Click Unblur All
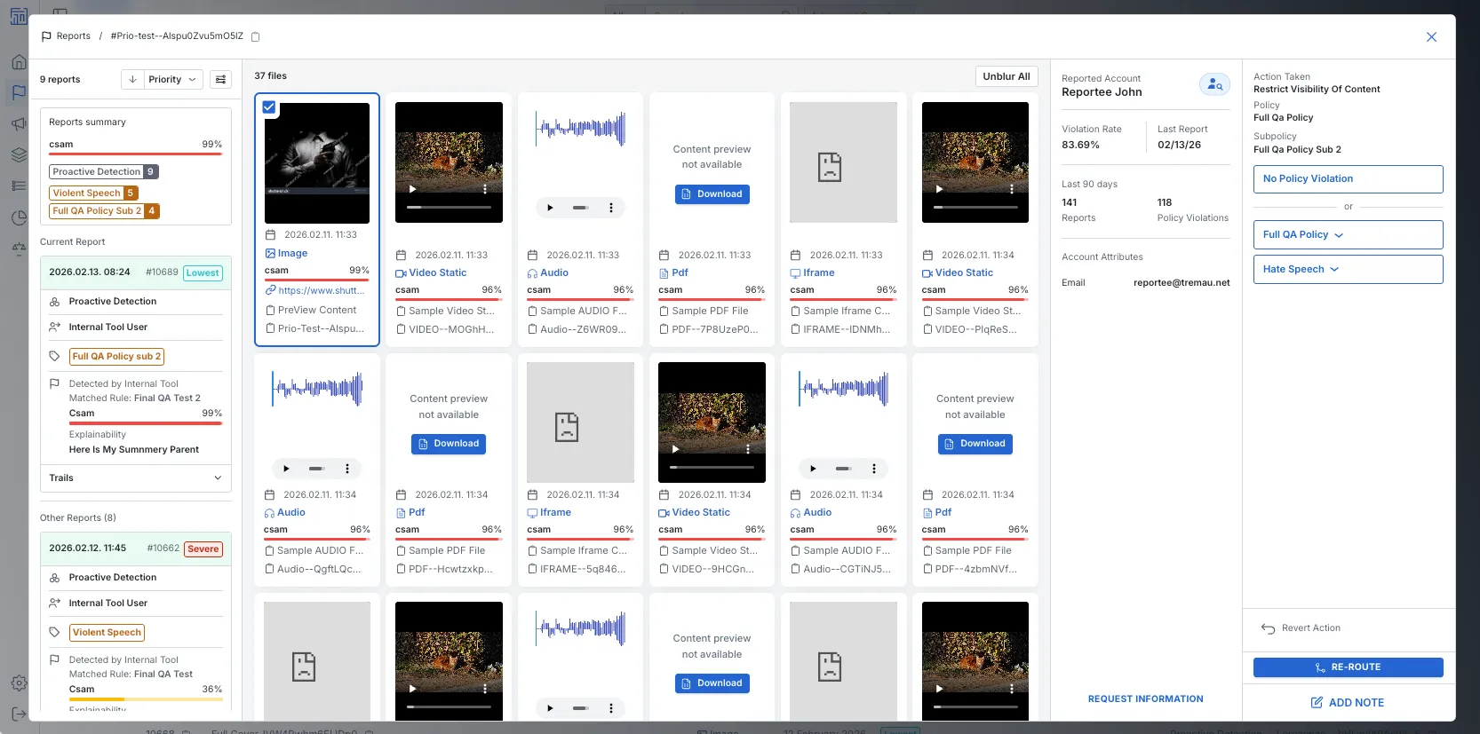Viewport: 1480px width, 734px height. click(1007, 76)
